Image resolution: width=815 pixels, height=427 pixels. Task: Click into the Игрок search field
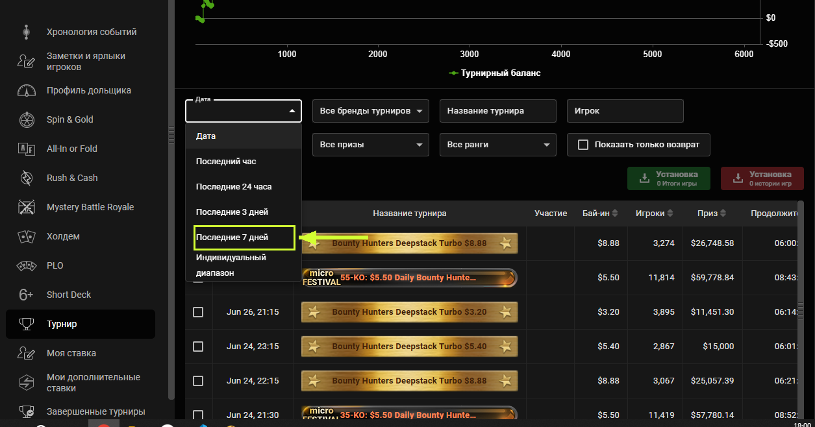pos(625,111)
